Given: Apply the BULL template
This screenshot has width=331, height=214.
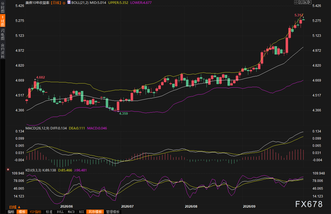Looking at the screenshot, I should tap(60, 212).
